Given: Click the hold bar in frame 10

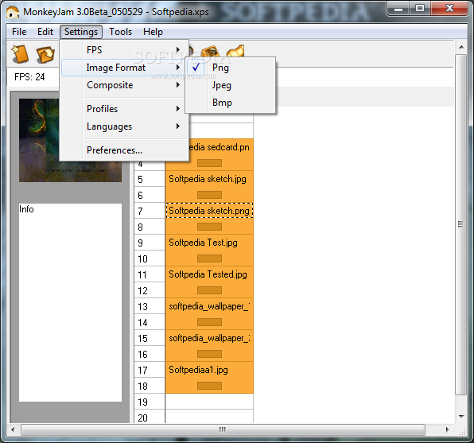Looking at the screenshot, I should coord(209,258).
